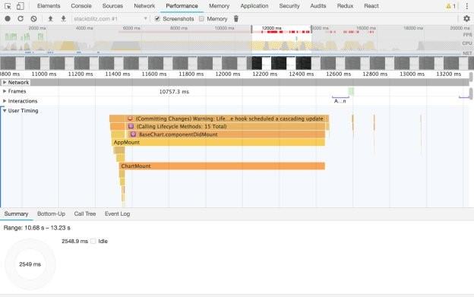474x297 pixels.
Task: Save the profile with the download arrow
Action: coord(63,19)
